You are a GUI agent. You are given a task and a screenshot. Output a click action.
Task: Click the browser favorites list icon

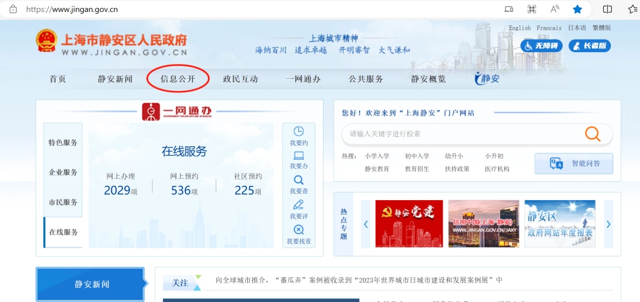tap(633, 9)
